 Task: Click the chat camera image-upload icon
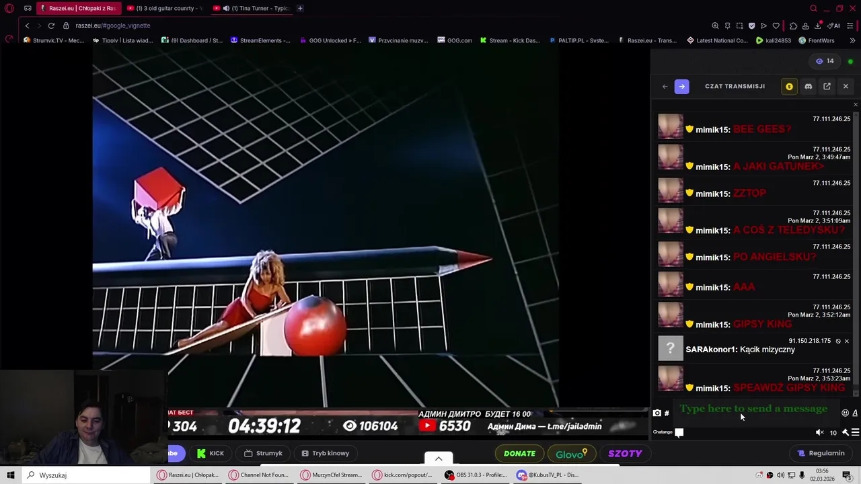657,413
